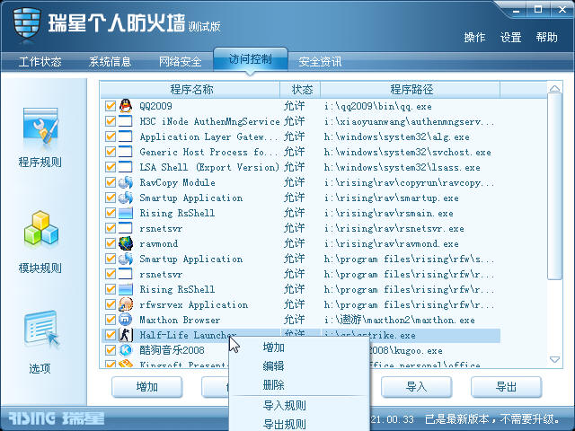Click the Smartup Application icon in i:\rising\rav row

coord(126,198)
